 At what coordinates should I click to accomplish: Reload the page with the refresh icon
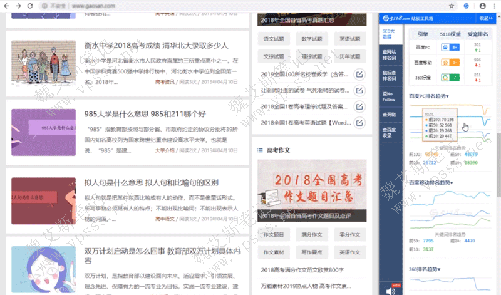(x=30, y=6)
